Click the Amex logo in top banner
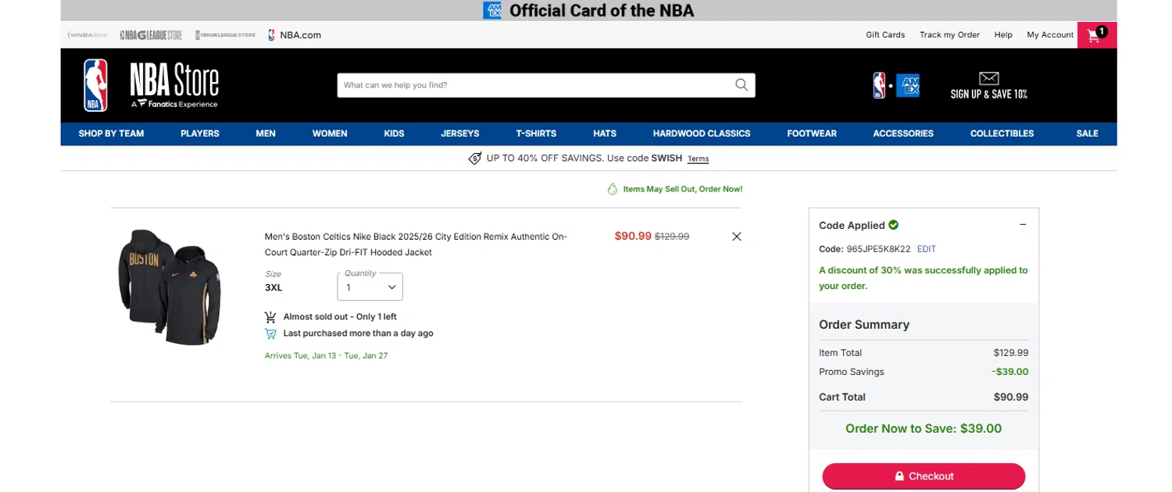Screen dimensions: 1172x492 tap(492, 10)
